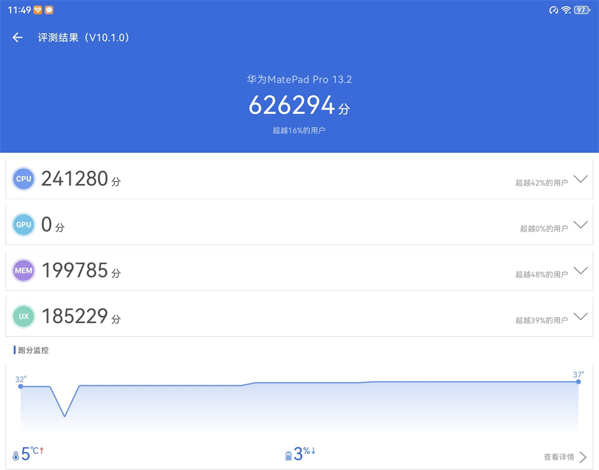Tap the 跑分监控 section heading
Viewport: 599px width, 470px height.
[33, 350]
